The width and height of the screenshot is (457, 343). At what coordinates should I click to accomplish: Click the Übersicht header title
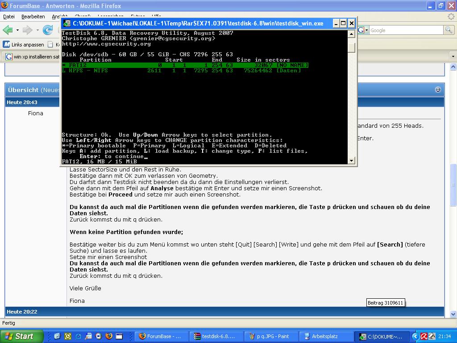[x=23, y=90]
